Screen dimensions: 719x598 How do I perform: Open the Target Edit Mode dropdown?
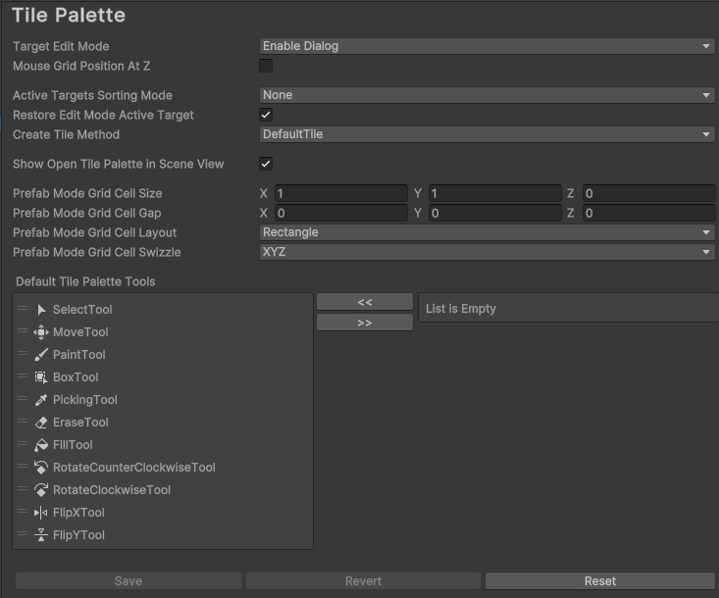487,46
